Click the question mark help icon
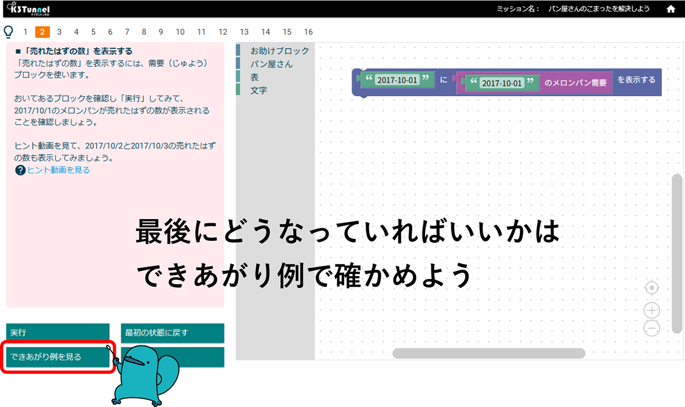This screenshot has width=685, height=407. point(20,170)
